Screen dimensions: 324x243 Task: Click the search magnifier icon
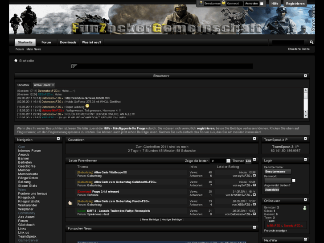312,42
